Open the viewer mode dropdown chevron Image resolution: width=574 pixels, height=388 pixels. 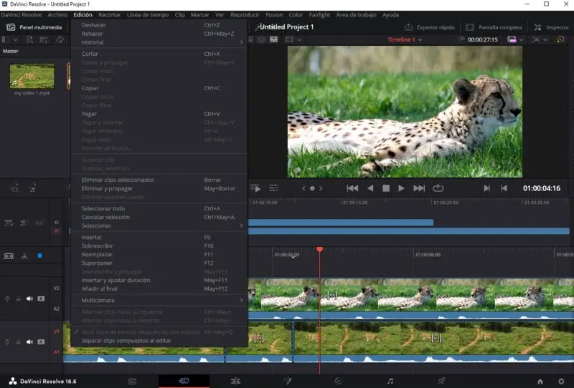click(x=299, y=39)
